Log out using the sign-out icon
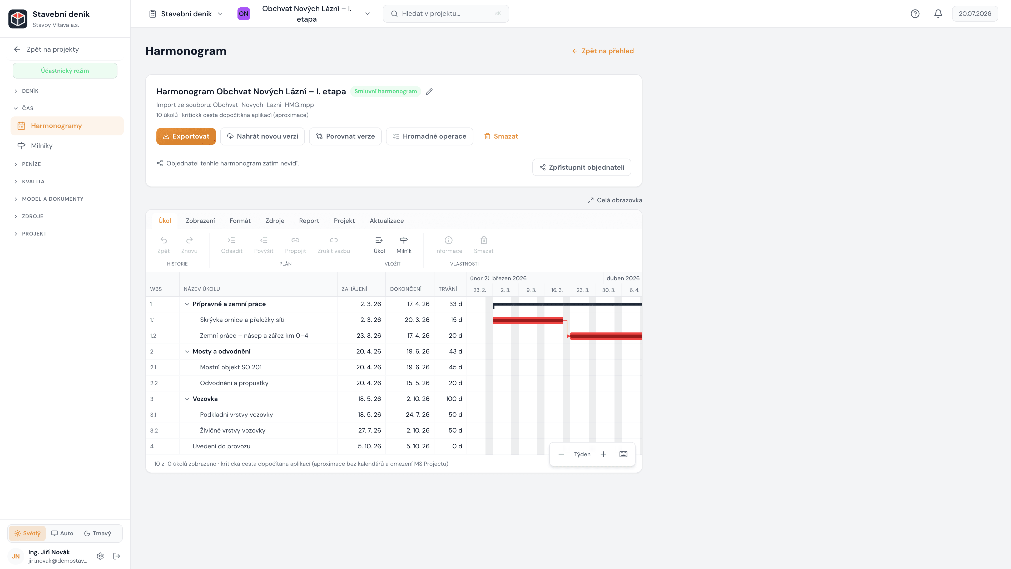This screenshot has height=569, width=1011. 117,556
